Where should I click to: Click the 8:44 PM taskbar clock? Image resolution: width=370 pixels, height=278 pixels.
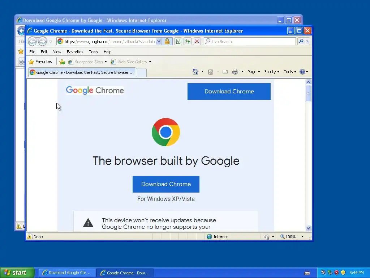[x=356, y=273]
